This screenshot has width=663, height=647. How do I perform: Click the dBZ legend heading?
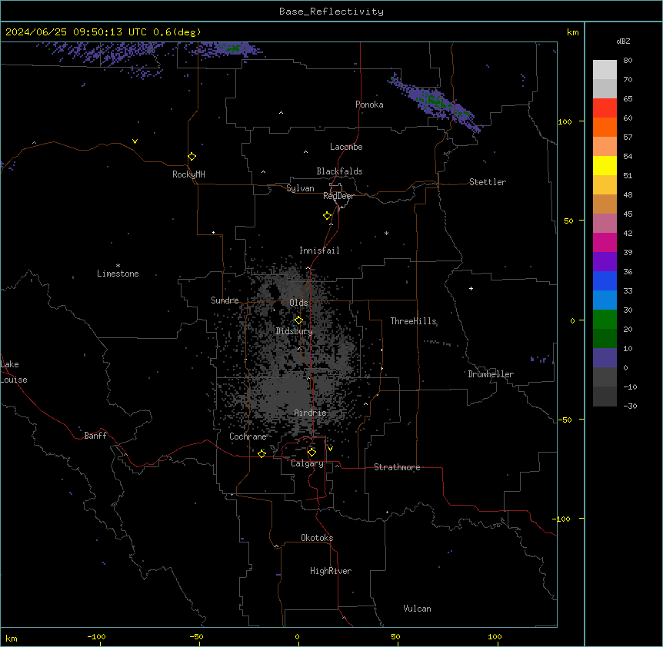623,41
